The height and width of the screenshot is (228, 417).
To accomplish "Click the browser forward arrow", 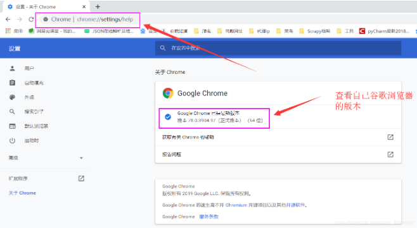I will 20,20.
